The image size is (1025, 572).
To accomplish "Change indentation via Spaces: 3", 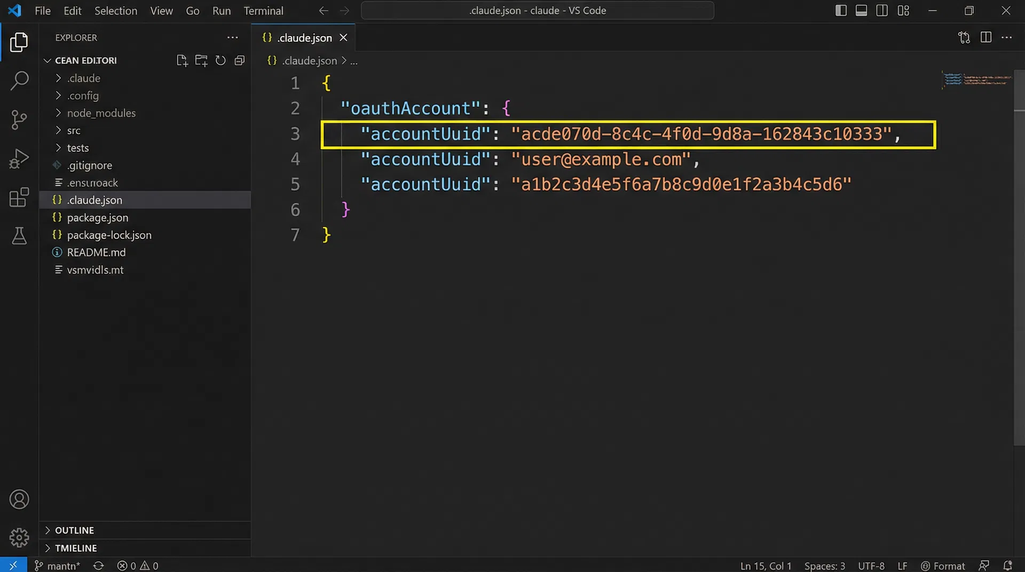I will click(x=825, y=566).
